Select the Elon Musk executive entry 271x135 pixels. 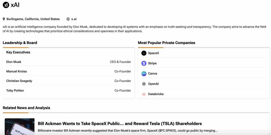tap(14, 62)
